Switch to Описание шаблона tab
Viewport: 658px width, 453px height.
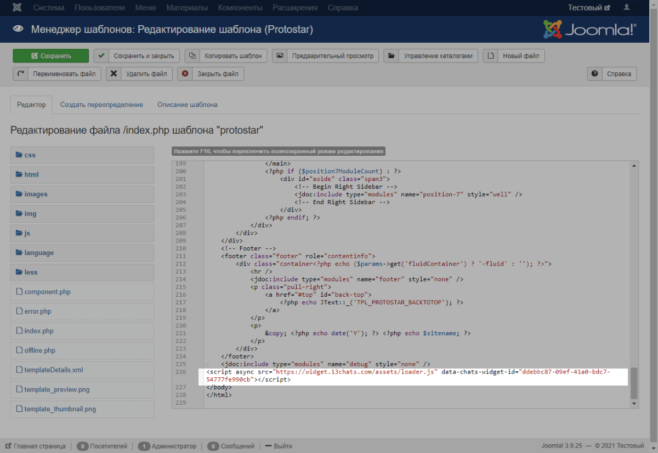click(188, 105)
